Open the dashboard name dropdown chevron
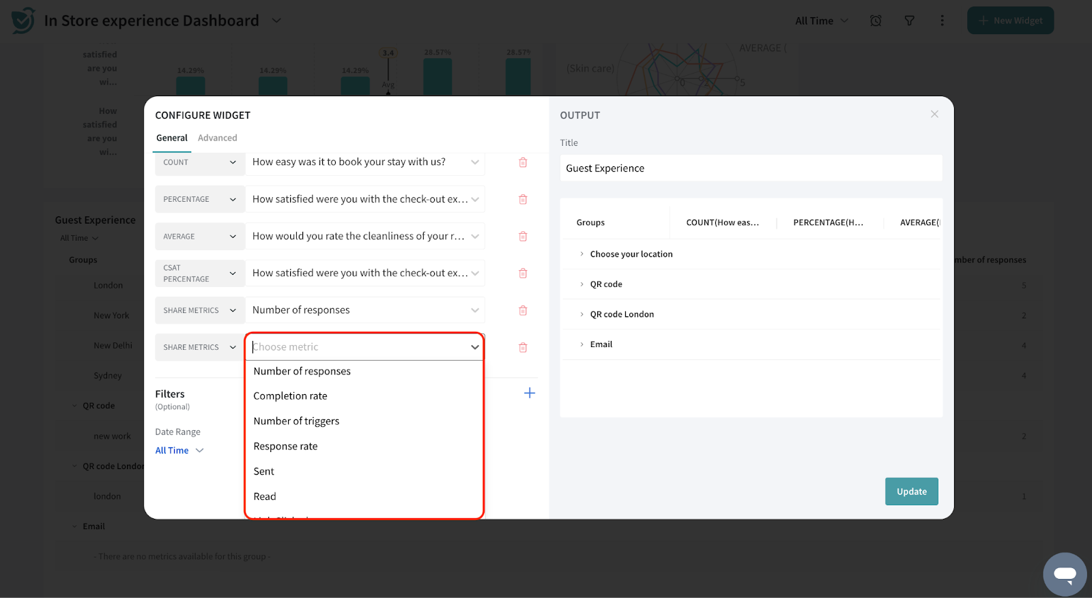The width and height of the screenshot is (1092, 598). click(x=276, y=20)
